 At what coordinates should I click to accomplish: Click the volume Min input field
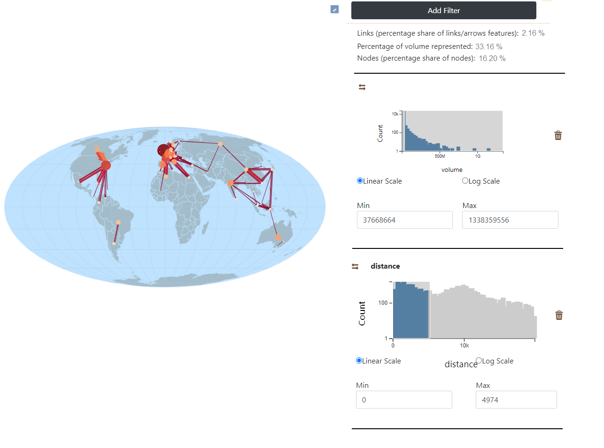(x=405, y=220)
